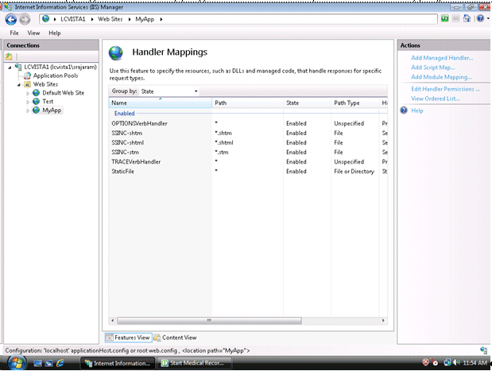Expand the Test site node
Screen dimensions: 492x371
pyautogui.click(x=28, y=102)
